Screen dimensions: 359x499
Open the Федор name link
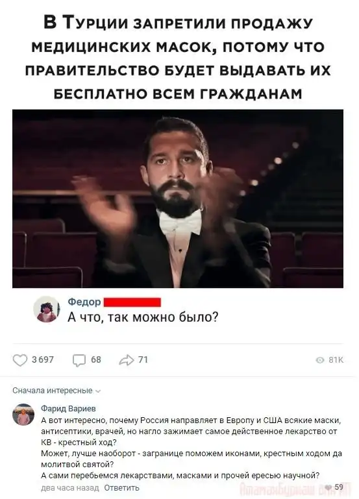(84, 302)
